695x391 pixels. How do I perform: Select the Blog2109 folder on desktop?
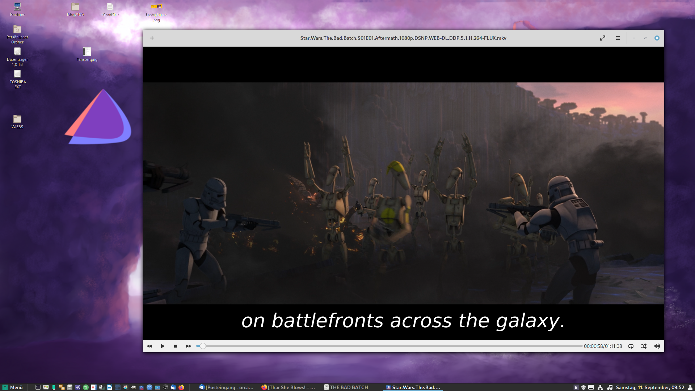pyautogui.click(x=75, y=9)
